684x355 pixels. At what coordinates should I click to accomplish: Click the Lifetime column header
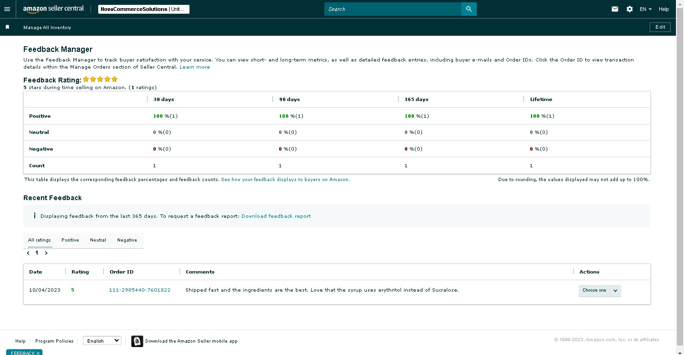coord(541,100)
